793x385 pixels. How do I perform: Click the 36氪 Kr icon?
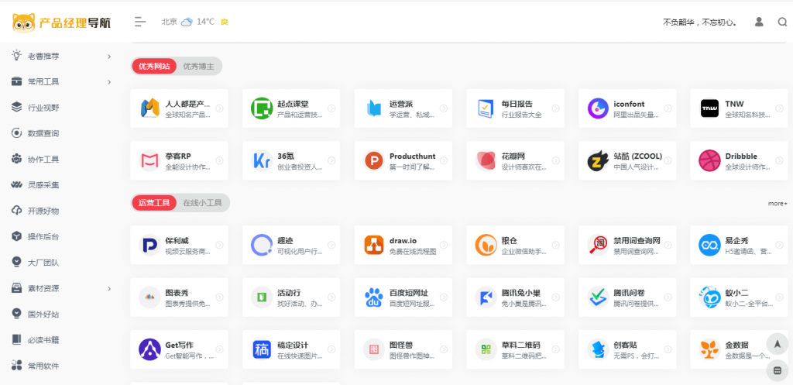(262, 160)
